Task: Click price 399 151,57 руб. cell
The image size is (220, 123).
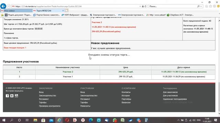Action: [x=126, y=77]
